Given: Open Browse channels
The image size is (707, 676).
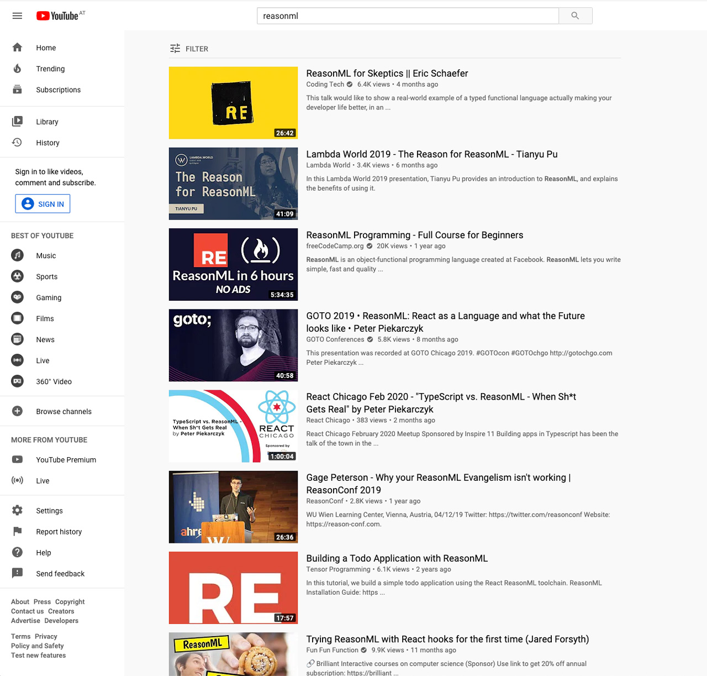Looking at the screenshot, I should 64,411.
